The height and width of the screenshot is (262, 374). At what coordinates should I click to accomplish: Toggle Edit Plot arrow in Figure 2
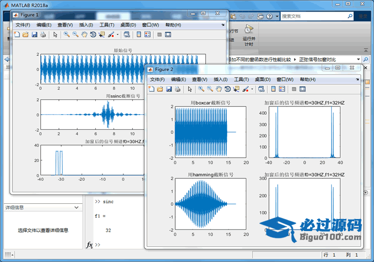189,89
